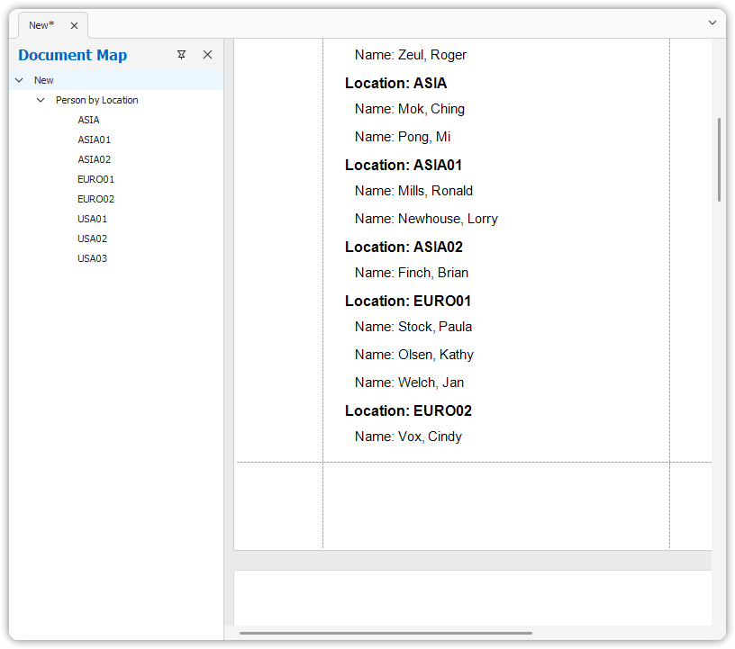Jump to USA03 location entry
Screen dimensions: 735x649
[92, 258]
